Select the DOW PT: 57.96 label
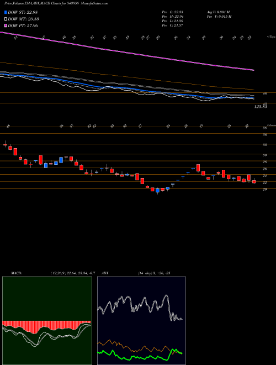The image size is (276, 365). tap(23, 25)
